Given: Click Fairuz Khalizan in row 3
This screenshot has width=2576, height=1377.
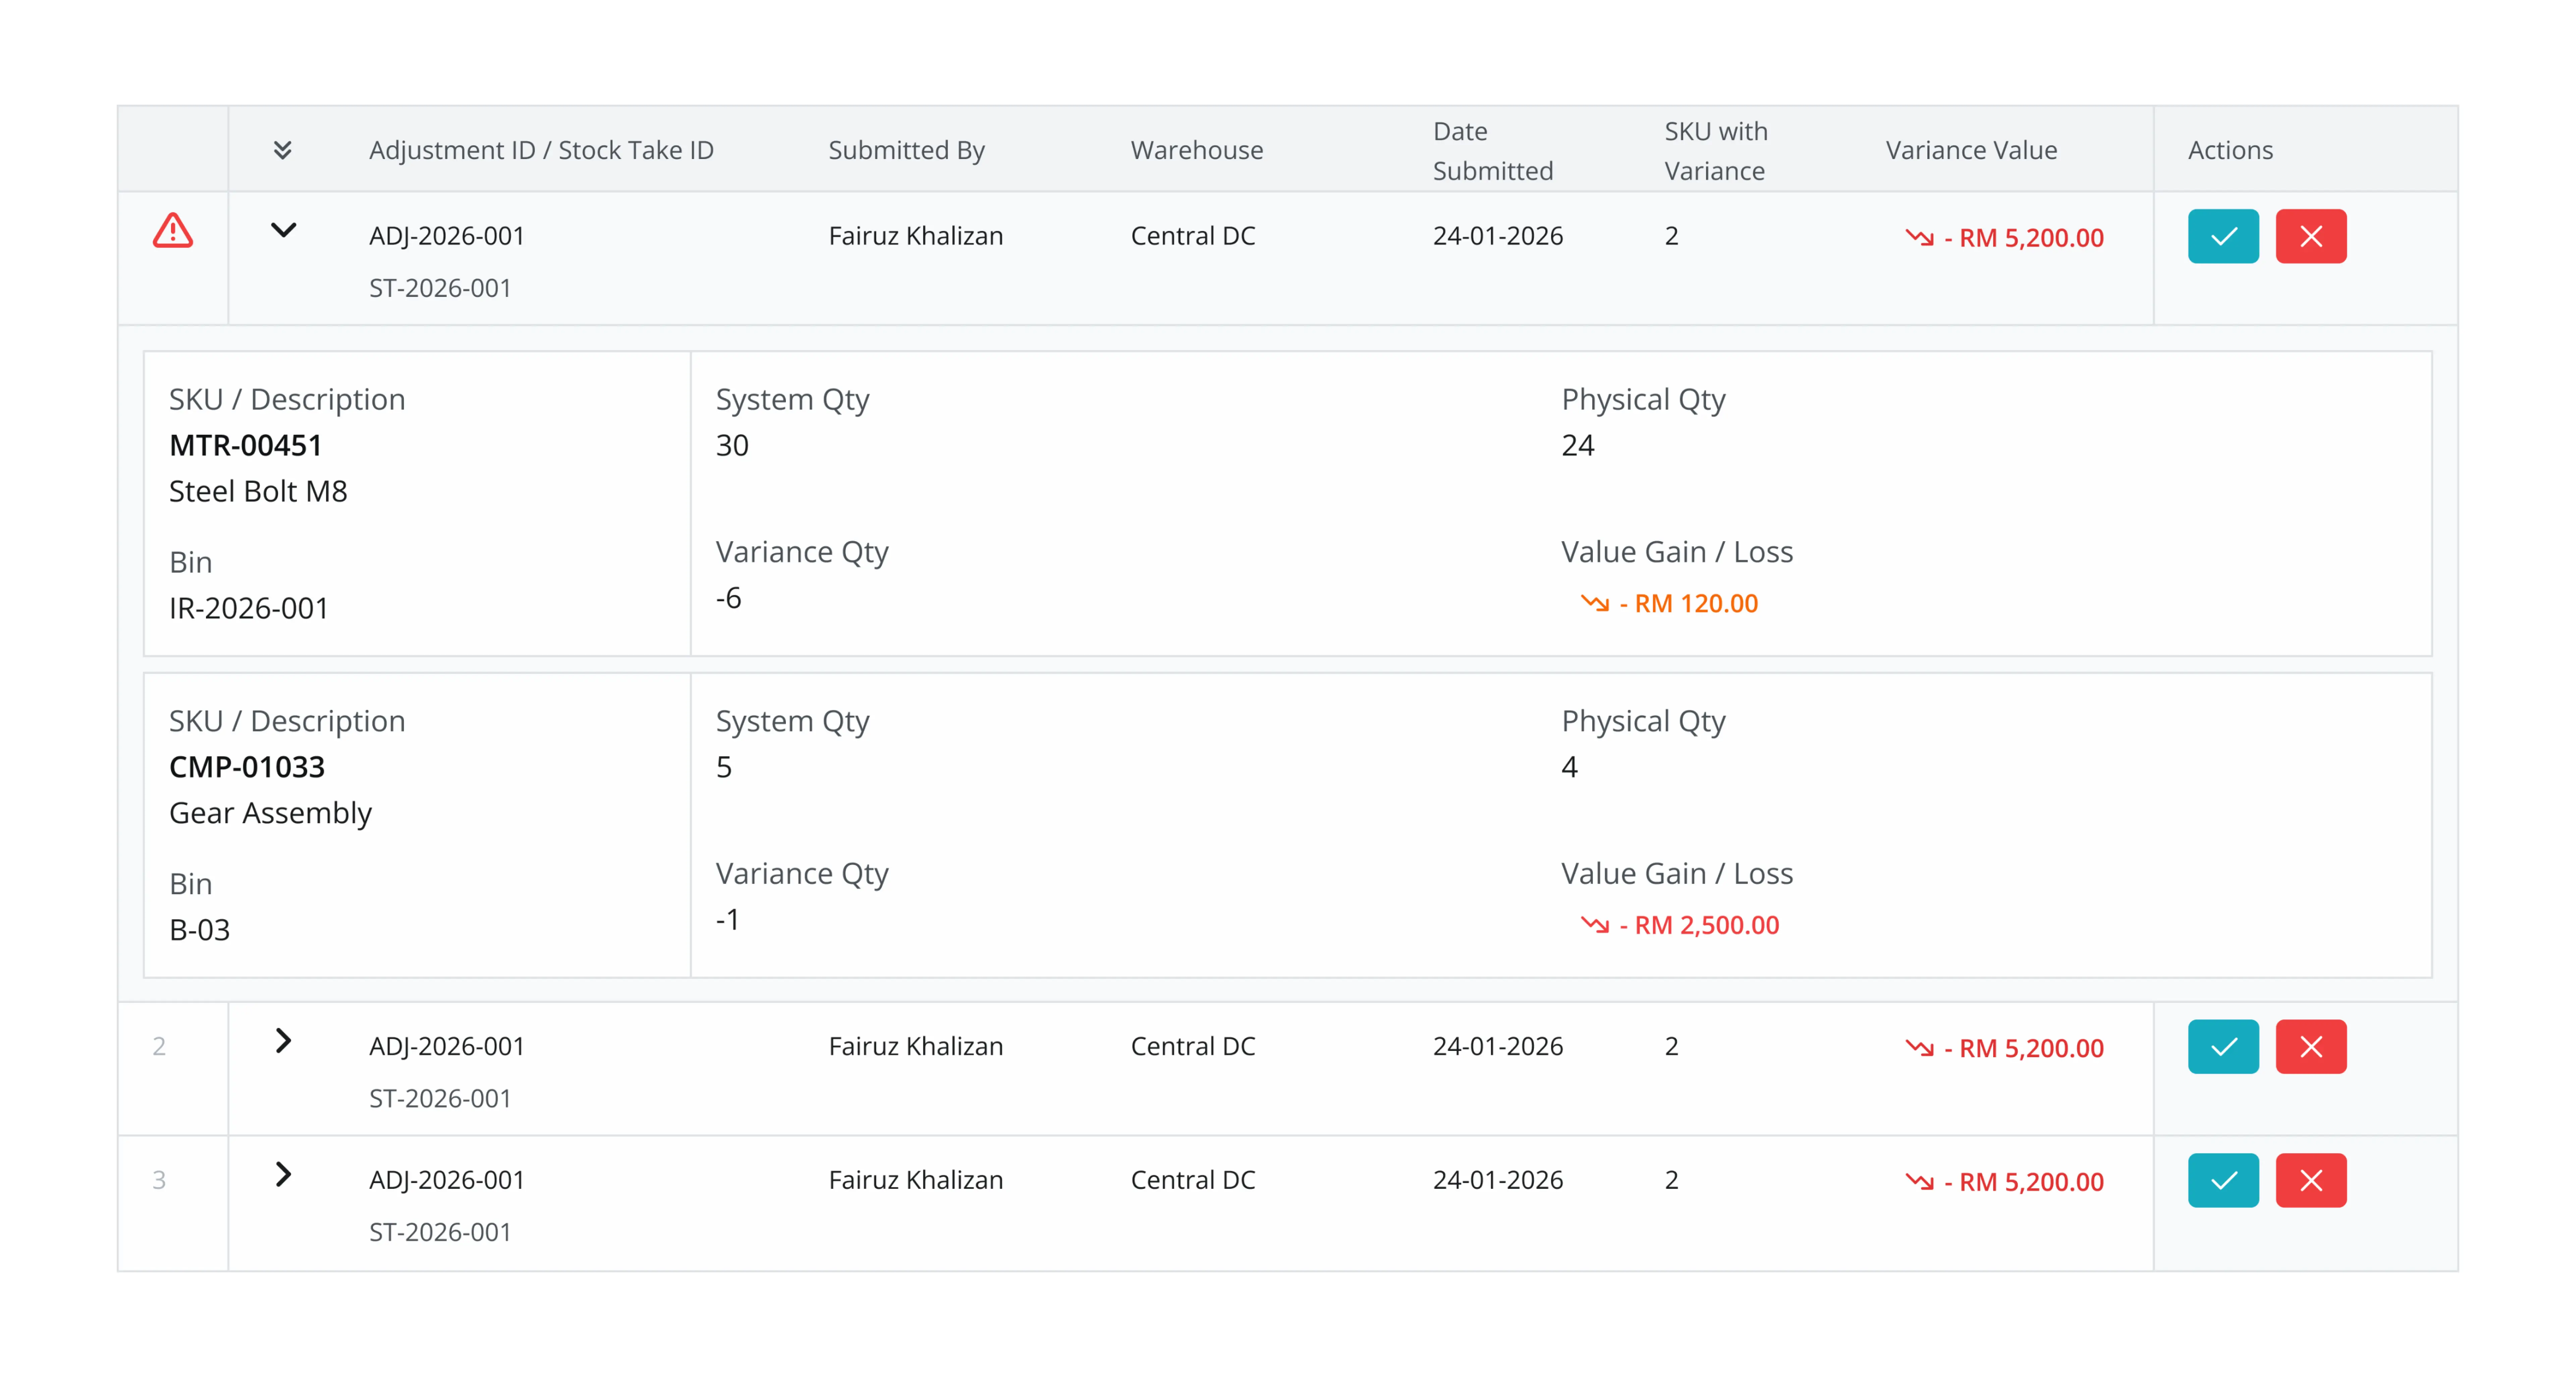Looking at the screenshot, I should click(916, 1180).
